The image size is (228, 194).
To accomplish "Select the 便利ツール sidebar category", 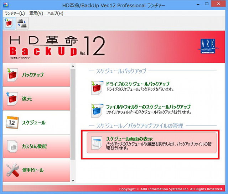I will [36, 170].
